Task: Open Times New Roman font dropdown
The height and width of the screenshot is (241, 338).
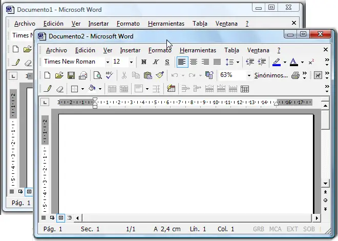Action: [x=108, y=63]
